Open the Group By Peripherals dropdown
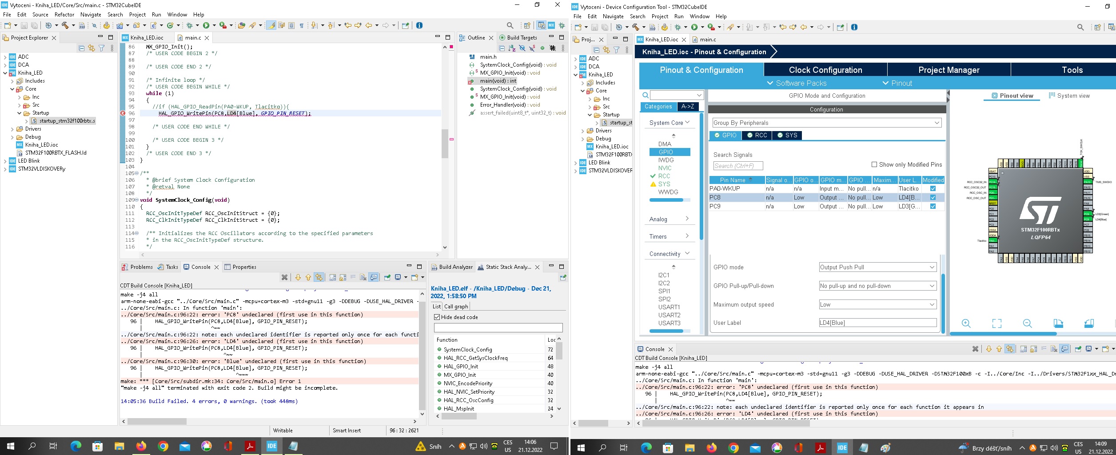Viewport: 1116px width, 455px height. click(826, 123)
